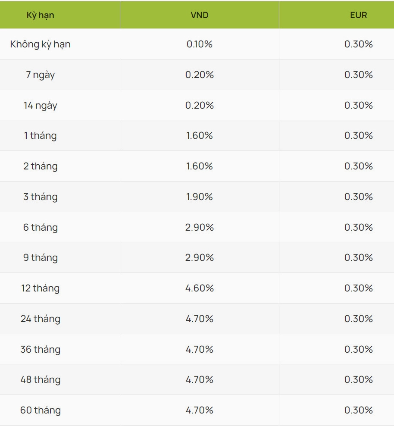Image resolution: width=394 pixels, height=426 pixels.
Task: Select the 36 tháng term label
Action: (40, 349)
